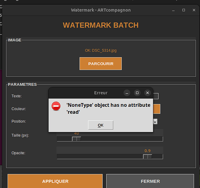Minimize the Watermark ARTcompagnon window
This screenshot has width=200, height=188.
(173, 10)
